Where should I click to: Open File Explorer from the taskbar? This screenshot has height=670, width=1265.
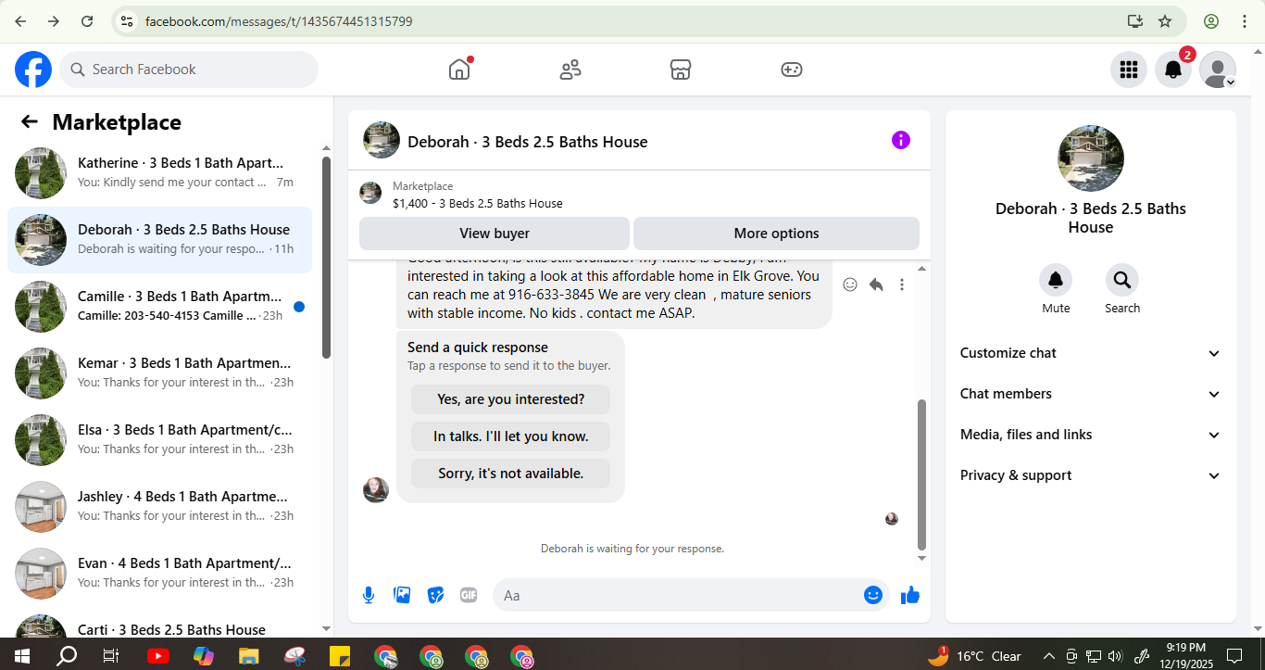point(249,656)
